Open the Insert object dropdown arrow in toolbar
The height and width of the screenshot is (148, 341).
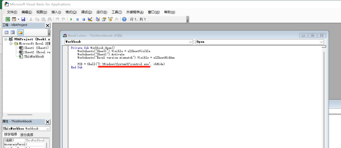(x=18, y=19)
